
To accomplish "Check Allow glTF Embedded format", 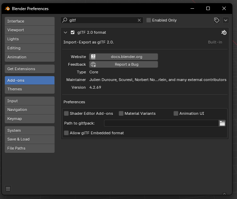I will point(66,133).
